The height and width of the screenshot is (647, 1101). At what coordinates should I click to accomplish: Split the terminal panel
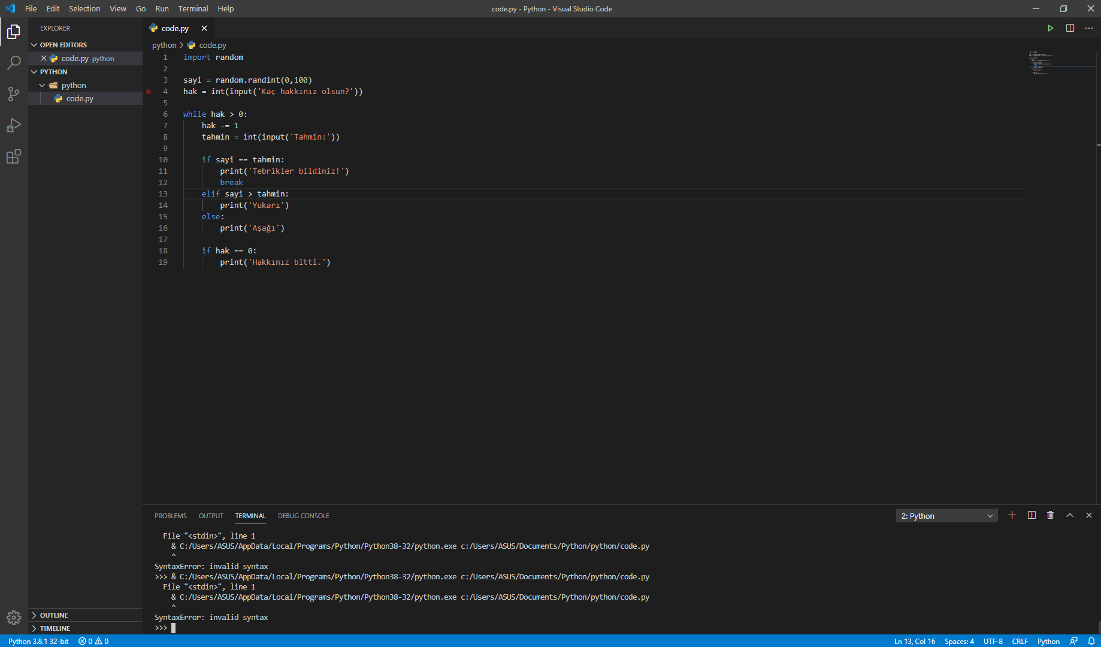click(1032, 515)
